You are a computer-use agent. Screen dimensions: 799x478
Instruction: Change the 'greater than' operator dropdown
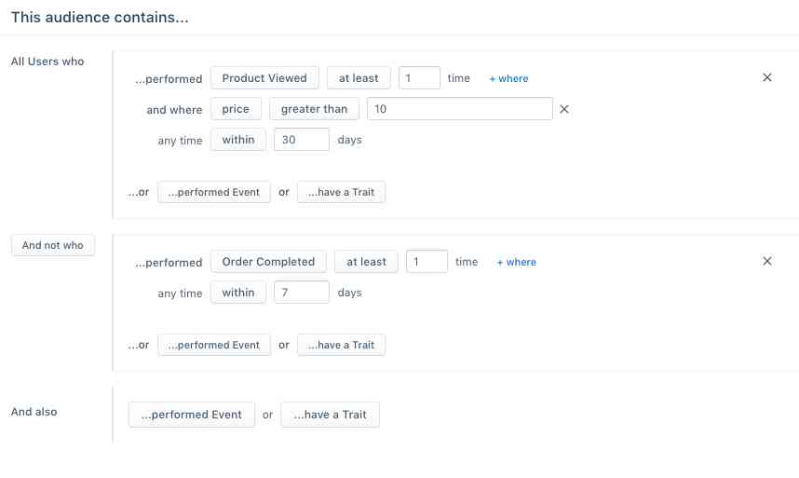tap(314, 109)
